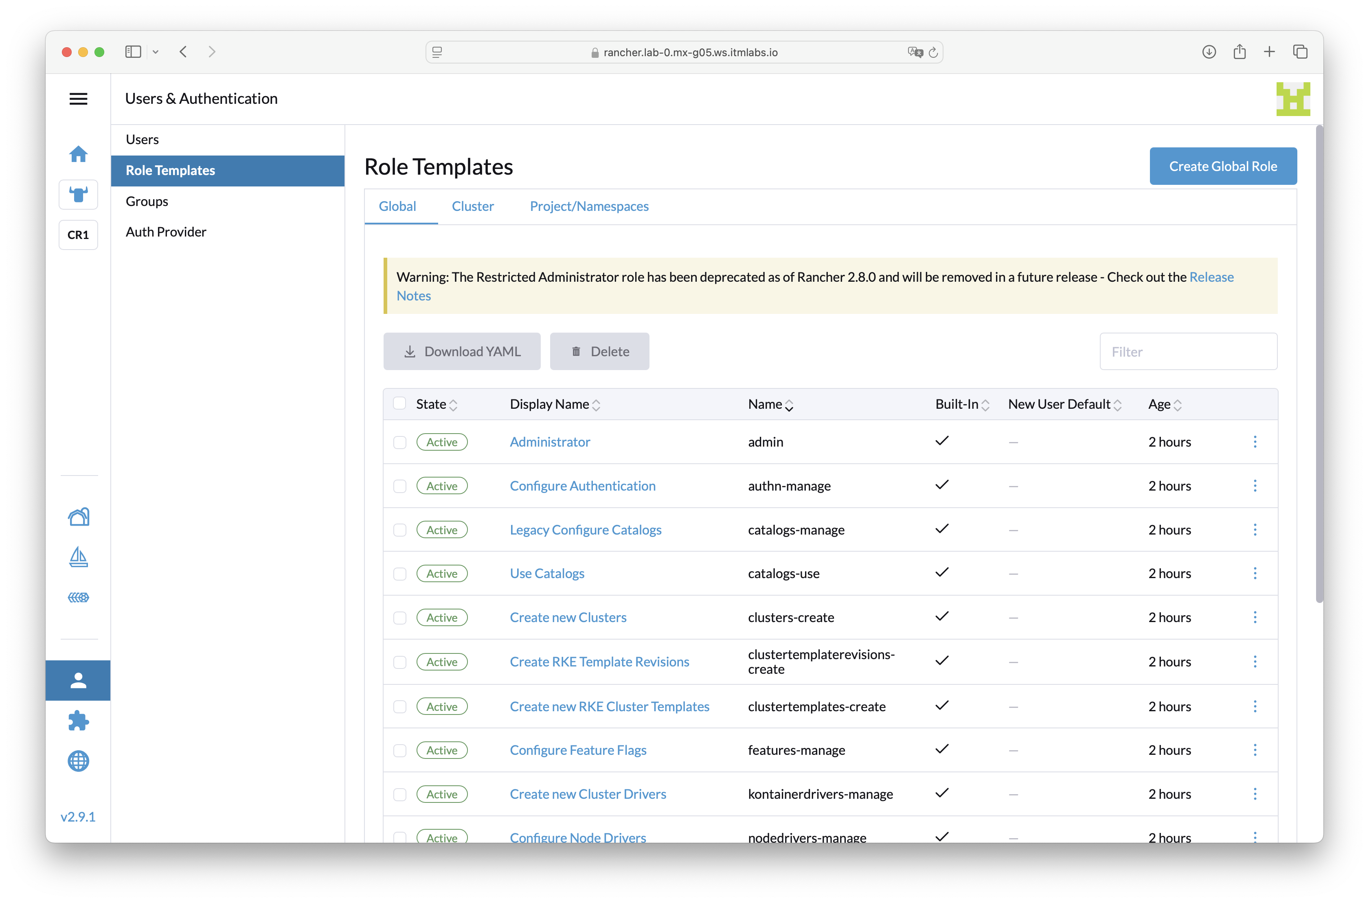Switch to the Cluster tab
Image resolution: width=1369 pixels, height=903 pixels.
pyautogui.click(x=472, y=206)
